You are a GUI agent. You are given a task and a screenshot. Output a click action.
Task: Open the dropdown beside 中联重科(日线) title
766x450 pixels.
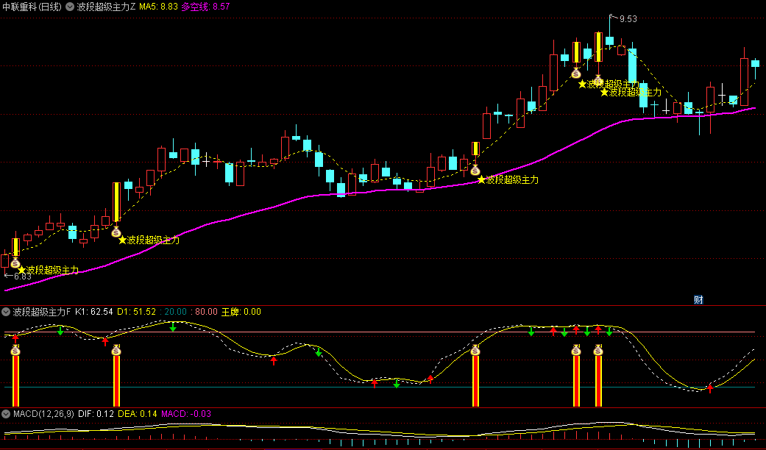70,7
